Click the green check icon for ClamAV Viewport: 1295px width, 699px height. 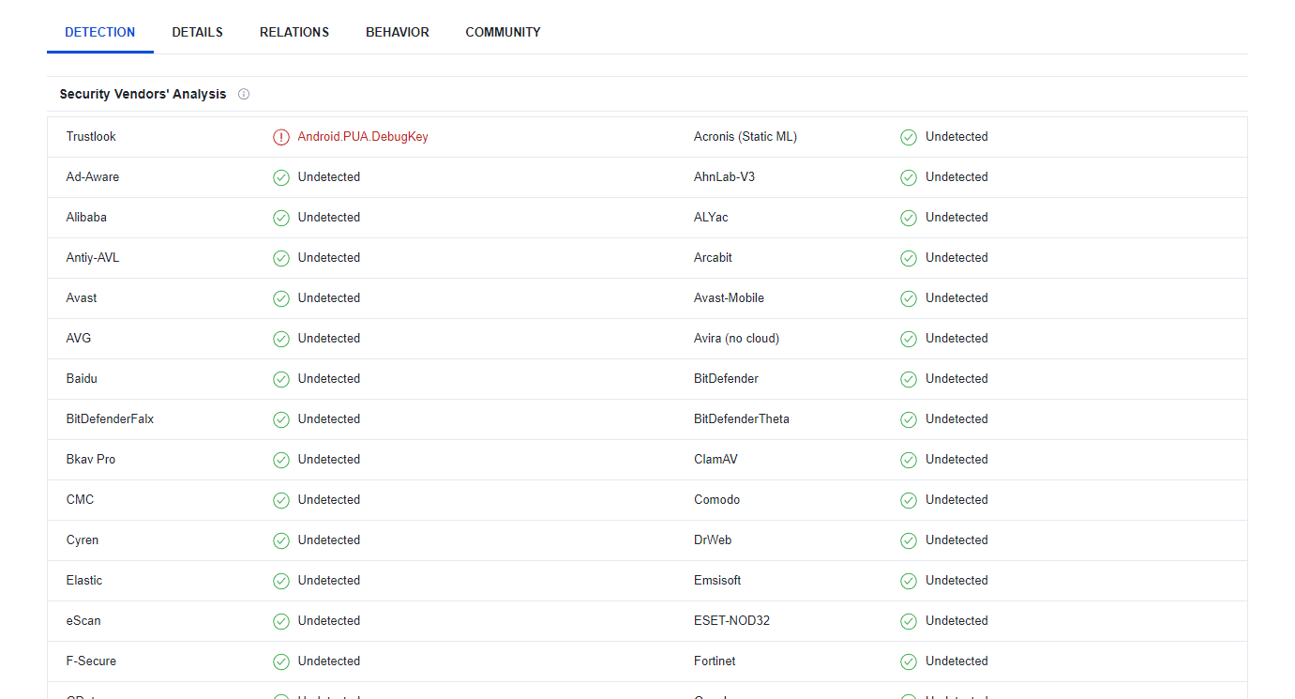pos(909,460)
